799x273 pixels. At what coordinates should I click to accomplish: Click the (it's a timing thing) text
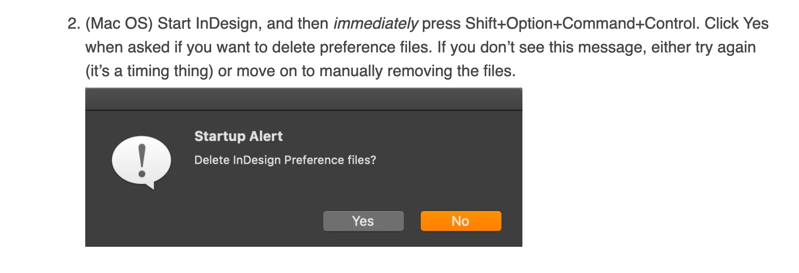pyautogui.click(x=149, y=71)
